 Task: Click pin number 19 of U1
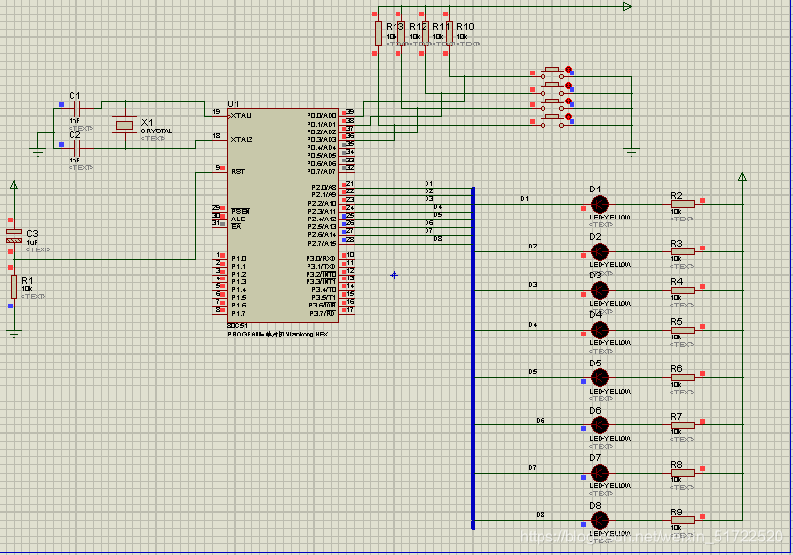click(x=216, y=112)
